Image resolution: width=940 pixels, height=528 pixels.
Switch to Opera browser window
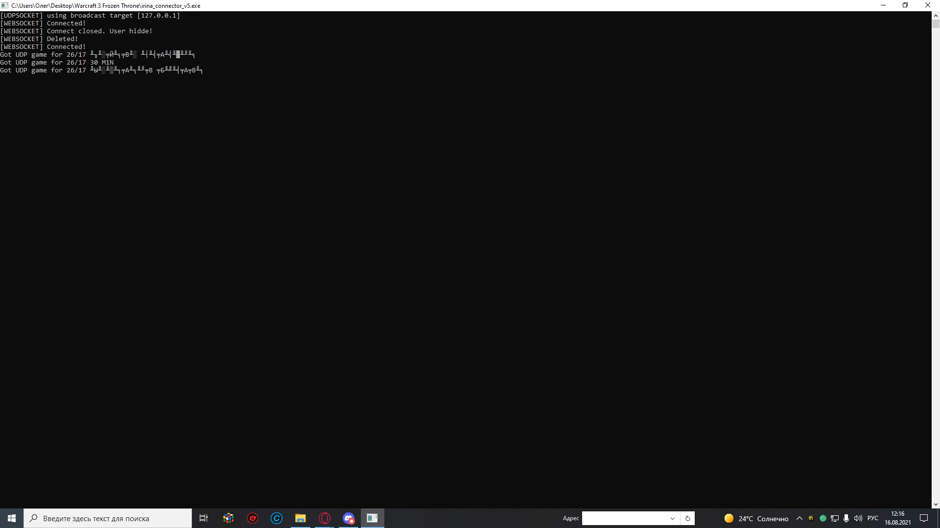coord(325,518)
